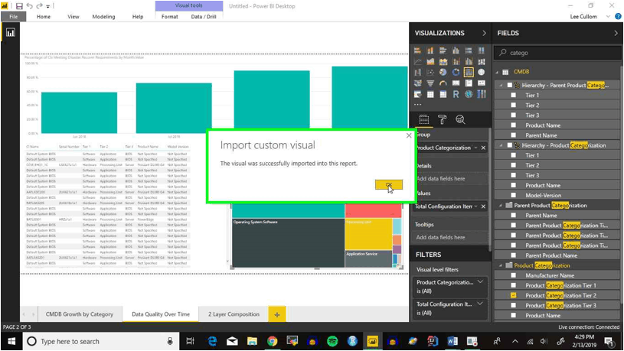Collapse the Product Categorization folder
This screenshot has height=351, width=624.
pyautogui.click(x=501, y=265)
